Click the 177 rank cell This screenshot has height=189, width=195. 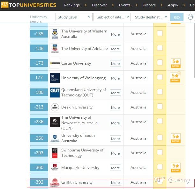click(x=39, y=78)
